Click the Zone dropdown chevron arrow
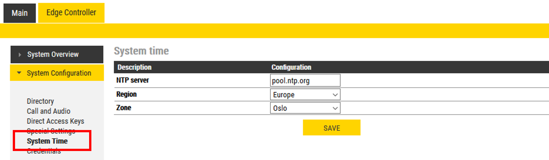The width and height of the screenshot is (549, 160). coord(335,109)
